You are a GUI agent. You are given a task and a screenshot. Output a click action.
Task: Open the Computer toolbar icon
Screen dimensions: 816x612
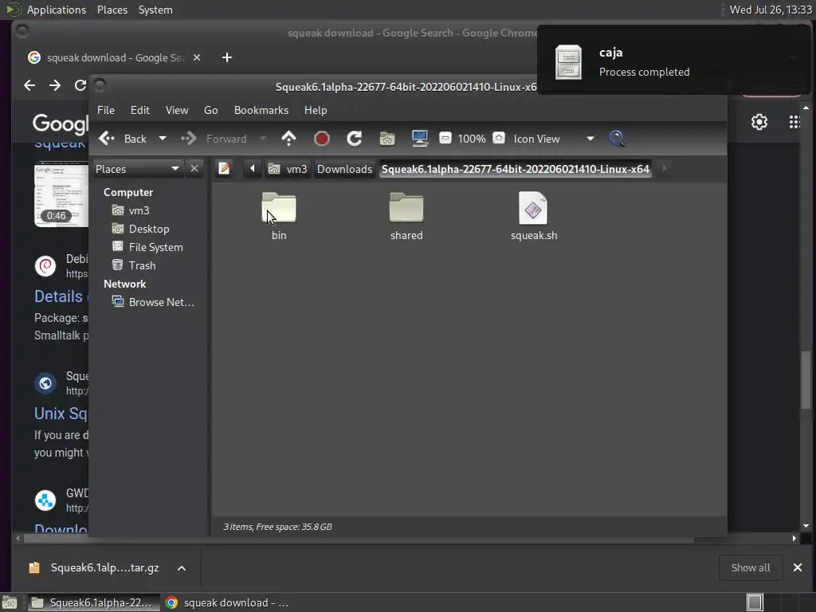419,139
